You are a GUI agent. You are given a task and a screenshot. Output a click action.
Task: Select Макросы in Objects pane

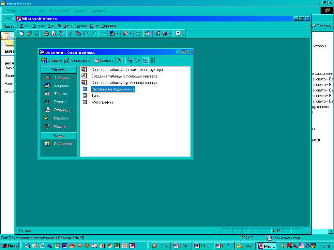click(59, 118)
